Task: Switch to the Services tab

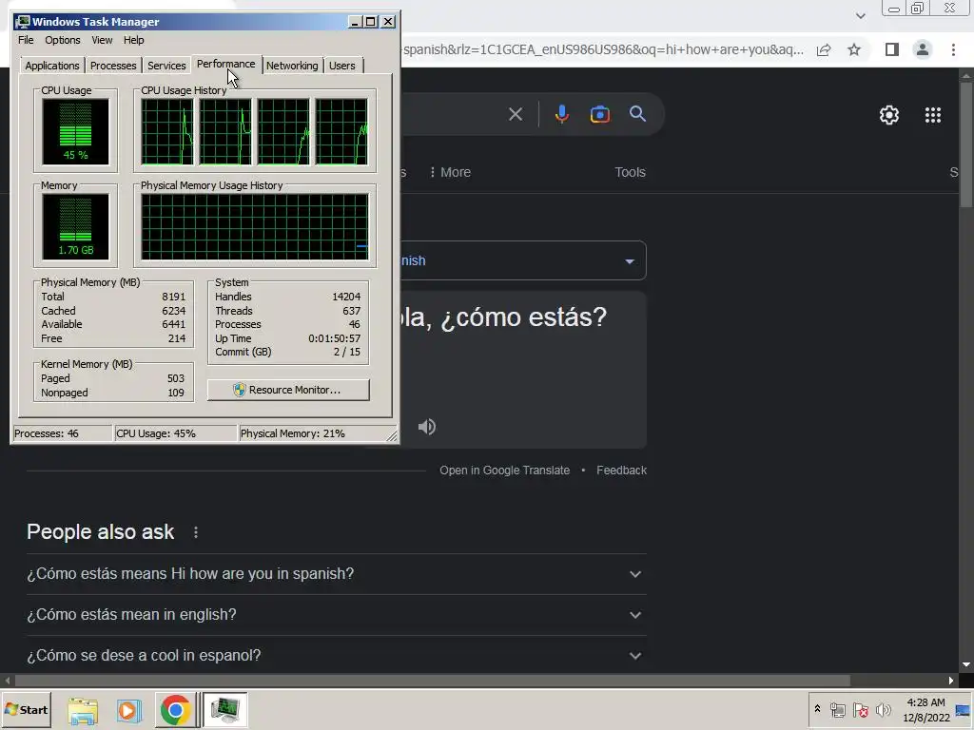Action: 166,66
